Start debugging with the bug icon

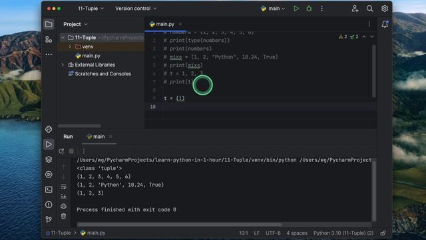(x=309, y=9)
